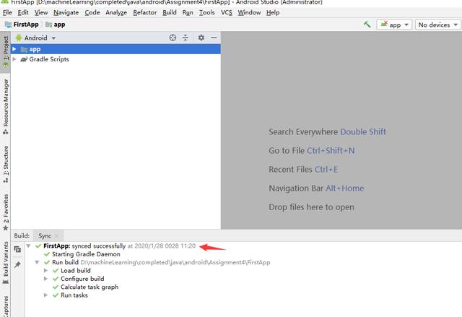
Task: Open the File menu
Action: pos(7,13)
